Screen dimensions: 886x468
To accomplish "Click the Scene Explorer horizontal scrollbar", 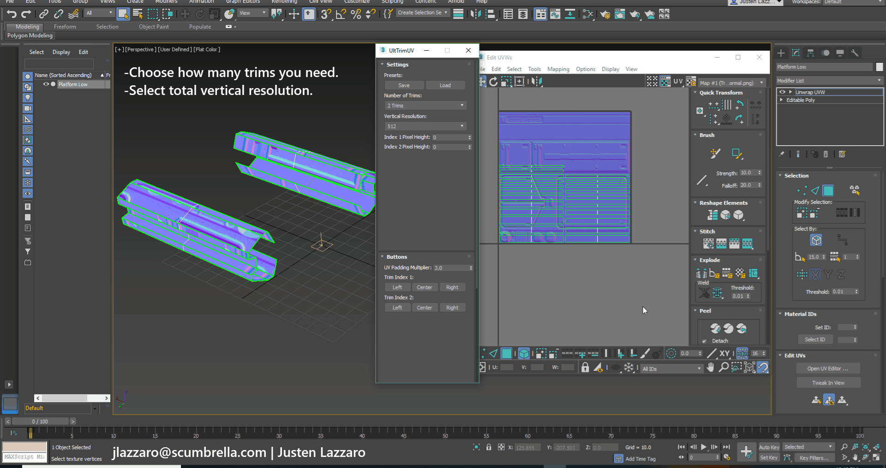I will (72, 398).
